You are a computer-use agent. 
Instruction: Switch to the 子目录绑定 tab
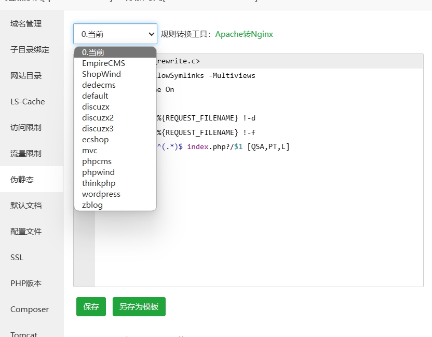(x=32, y=50)
